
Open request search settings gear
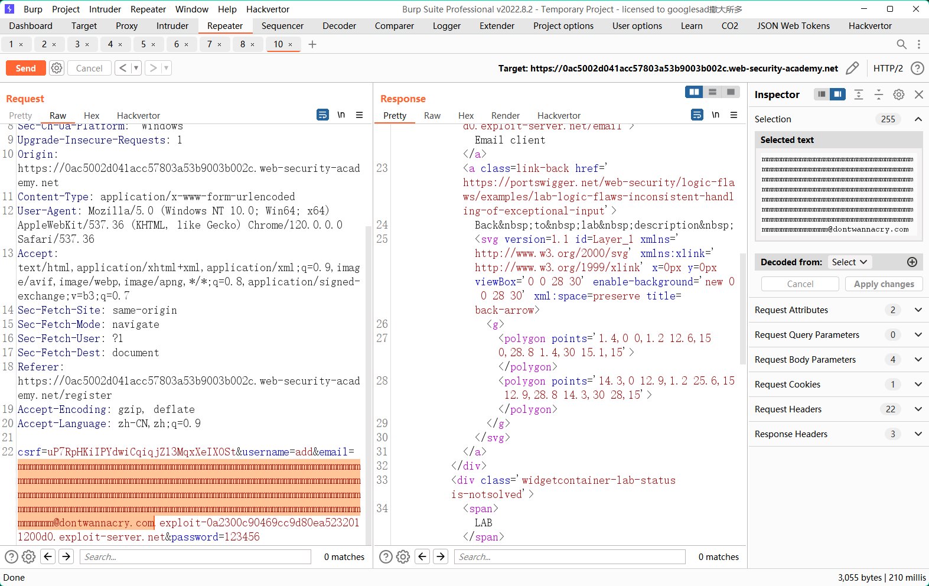pos(28,556)
